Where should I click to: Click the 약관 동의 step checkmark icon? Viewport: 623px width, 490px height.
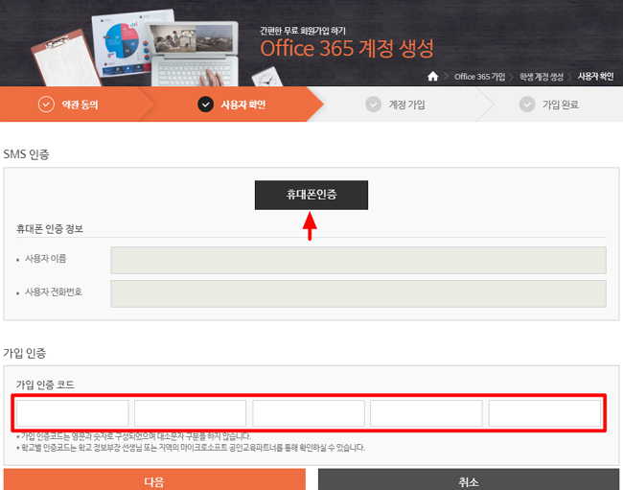(46, 105)
